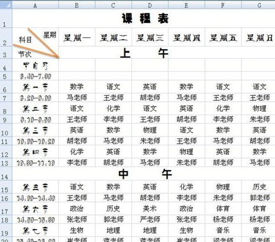Select row 10 header
Screen dimensions: 275x242
pyautogui.click(x=6, y=130)
